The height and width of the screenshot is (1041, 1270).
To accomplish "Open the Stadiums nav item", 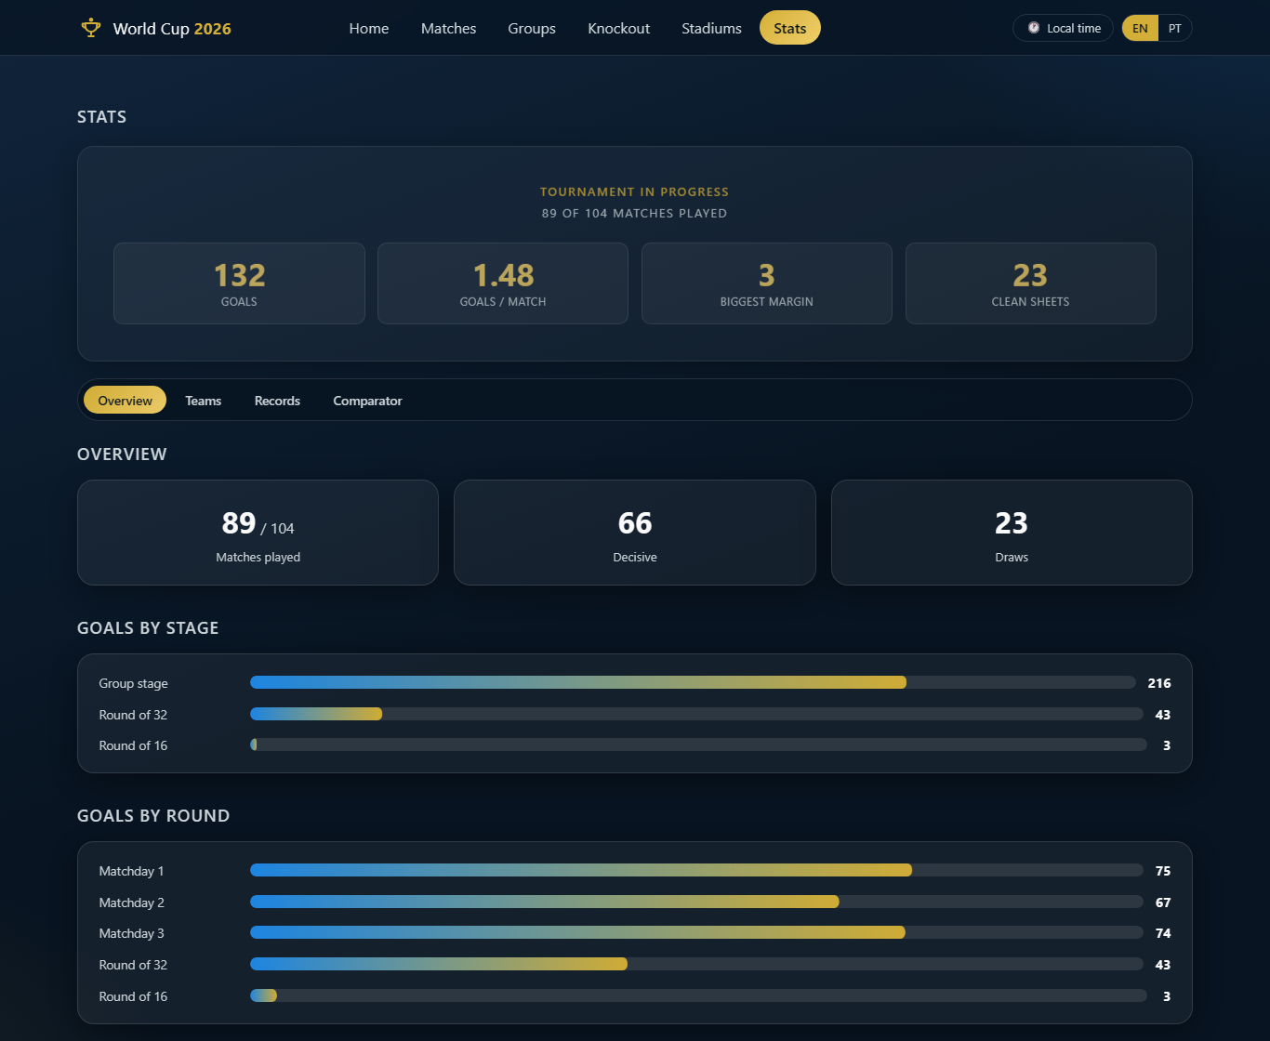I will coord(711,28).
